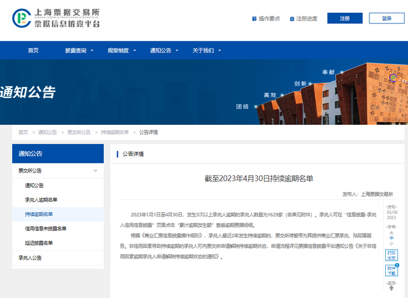Select 延迟披露名单 in the sidebar
The image size is (408, 298).
coord(39,243)
